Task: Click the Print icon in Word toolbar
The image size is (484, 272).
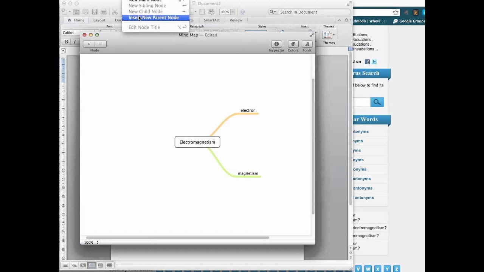Action: pos(104,12)
